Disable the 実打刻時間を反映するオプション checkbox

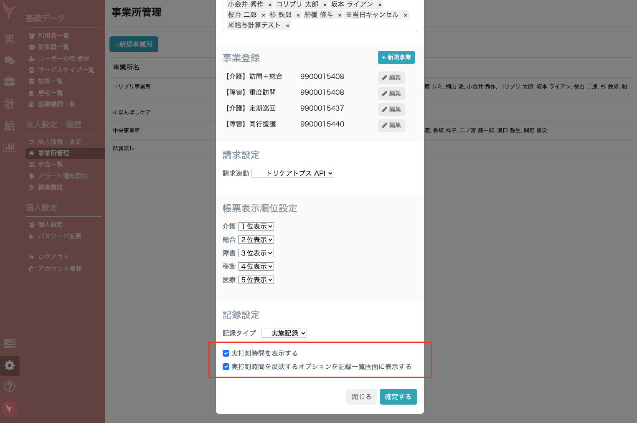pos(226,367)
